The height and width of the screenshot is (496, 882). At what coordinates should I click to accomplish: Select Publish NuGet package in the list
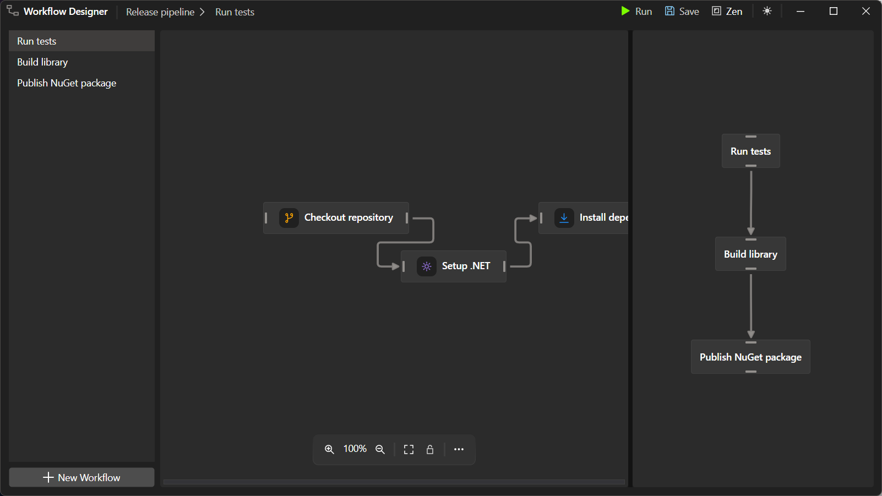(x=81, y=83)
